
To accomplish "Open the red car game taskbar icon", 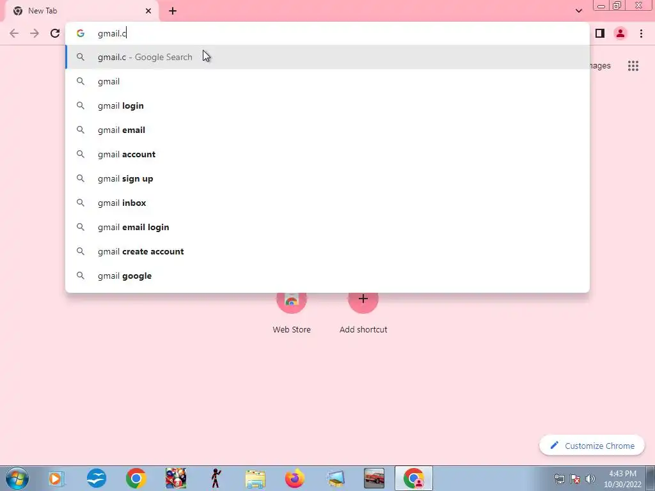I will (x=374, y=478).
